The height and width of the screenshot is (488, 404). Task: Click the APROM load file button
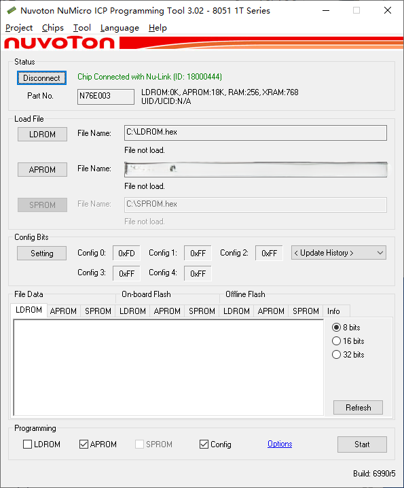point(42,170)
